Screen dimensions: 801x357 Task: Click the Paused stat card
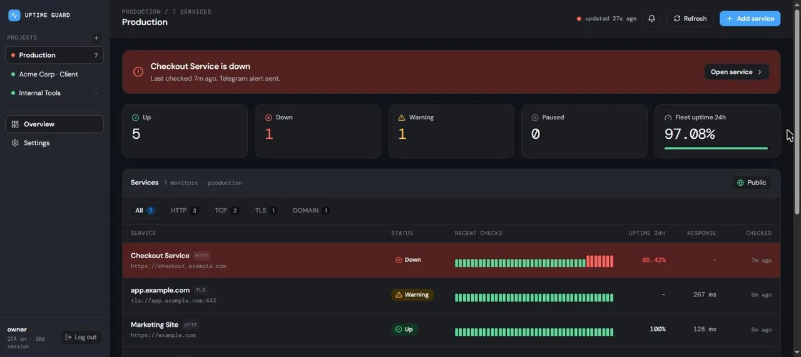(x=584, y=131)
